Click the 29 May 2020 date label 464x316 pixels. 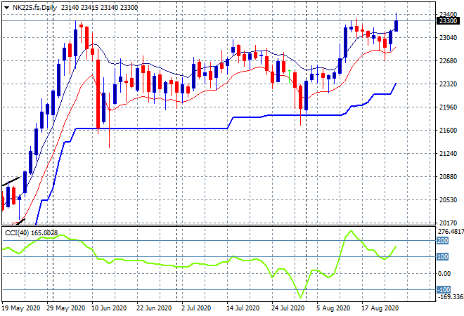point(65,308)
